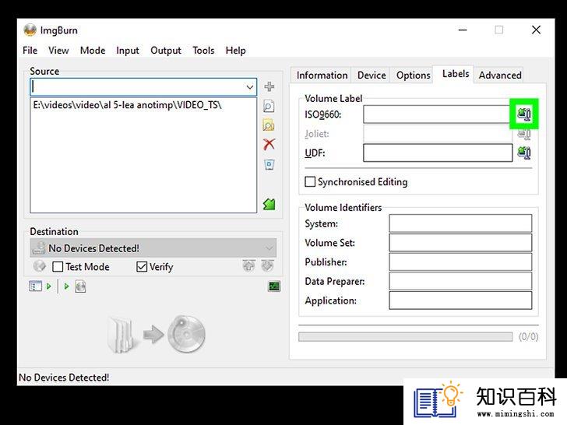Click the load tray icon
The image size is (567, 425).
[x=267, y=265]
